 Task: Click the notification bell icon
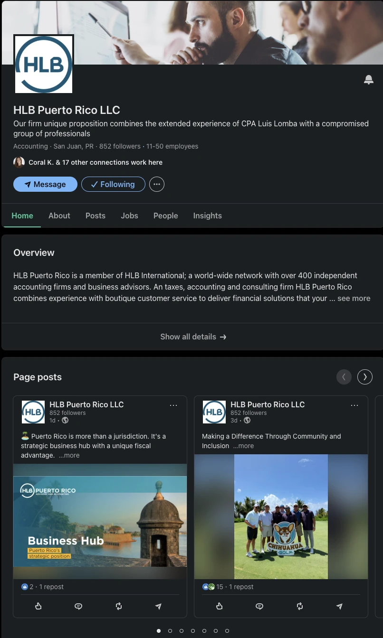(369, 80)
